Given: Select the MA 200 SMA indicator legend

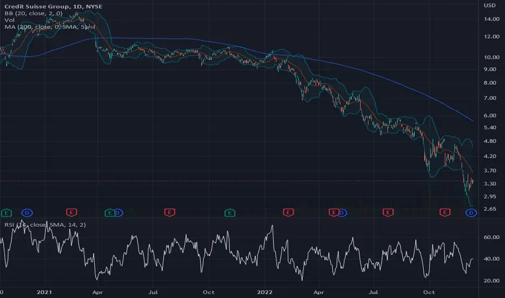Looking at the screenshot, I should (46, 27).
